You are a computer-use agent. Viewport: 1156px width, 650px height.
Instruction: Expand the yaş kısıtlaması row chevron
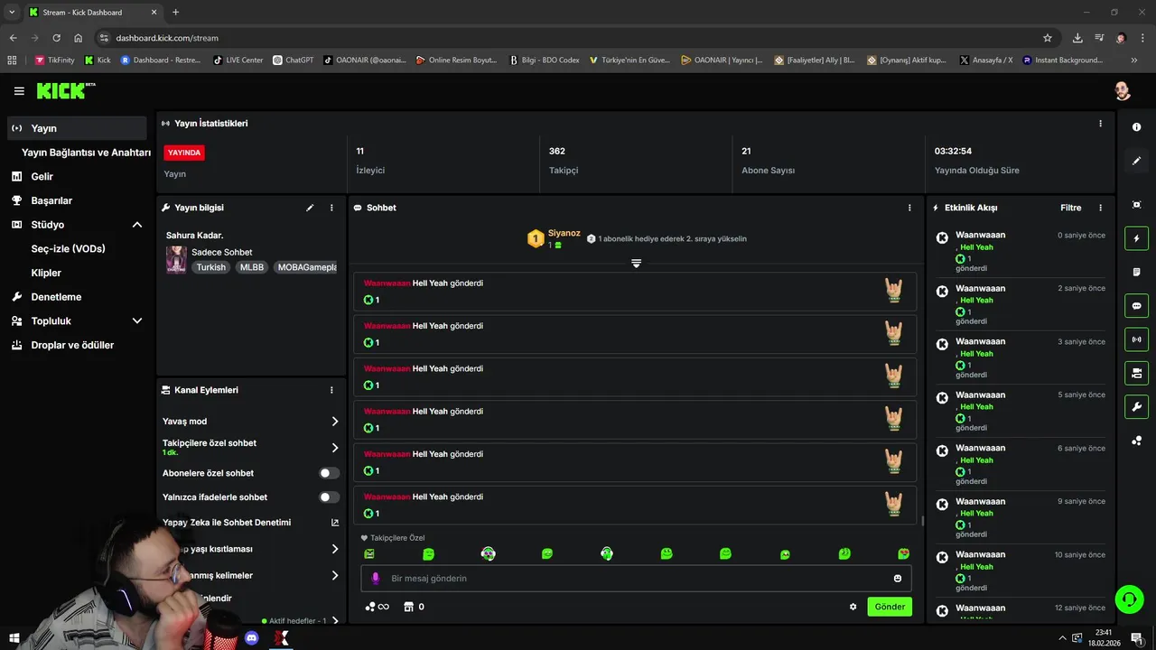point(335,549)
